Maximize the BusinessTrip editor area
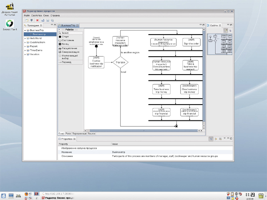This screenshot has height=200, width=267. [204, 25]
